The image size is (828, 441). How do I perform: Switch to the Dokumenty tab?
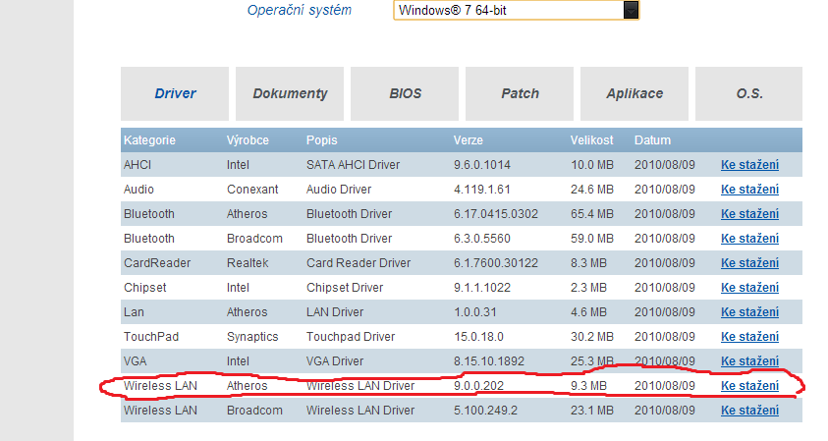tap(290, 93)
